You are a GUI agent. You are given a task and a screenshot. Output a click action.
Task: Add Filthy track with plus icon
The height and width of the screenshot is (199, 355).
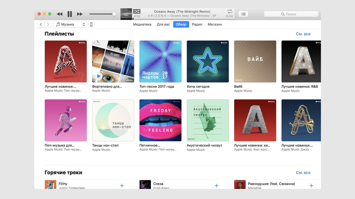click(x=122, y=185)
